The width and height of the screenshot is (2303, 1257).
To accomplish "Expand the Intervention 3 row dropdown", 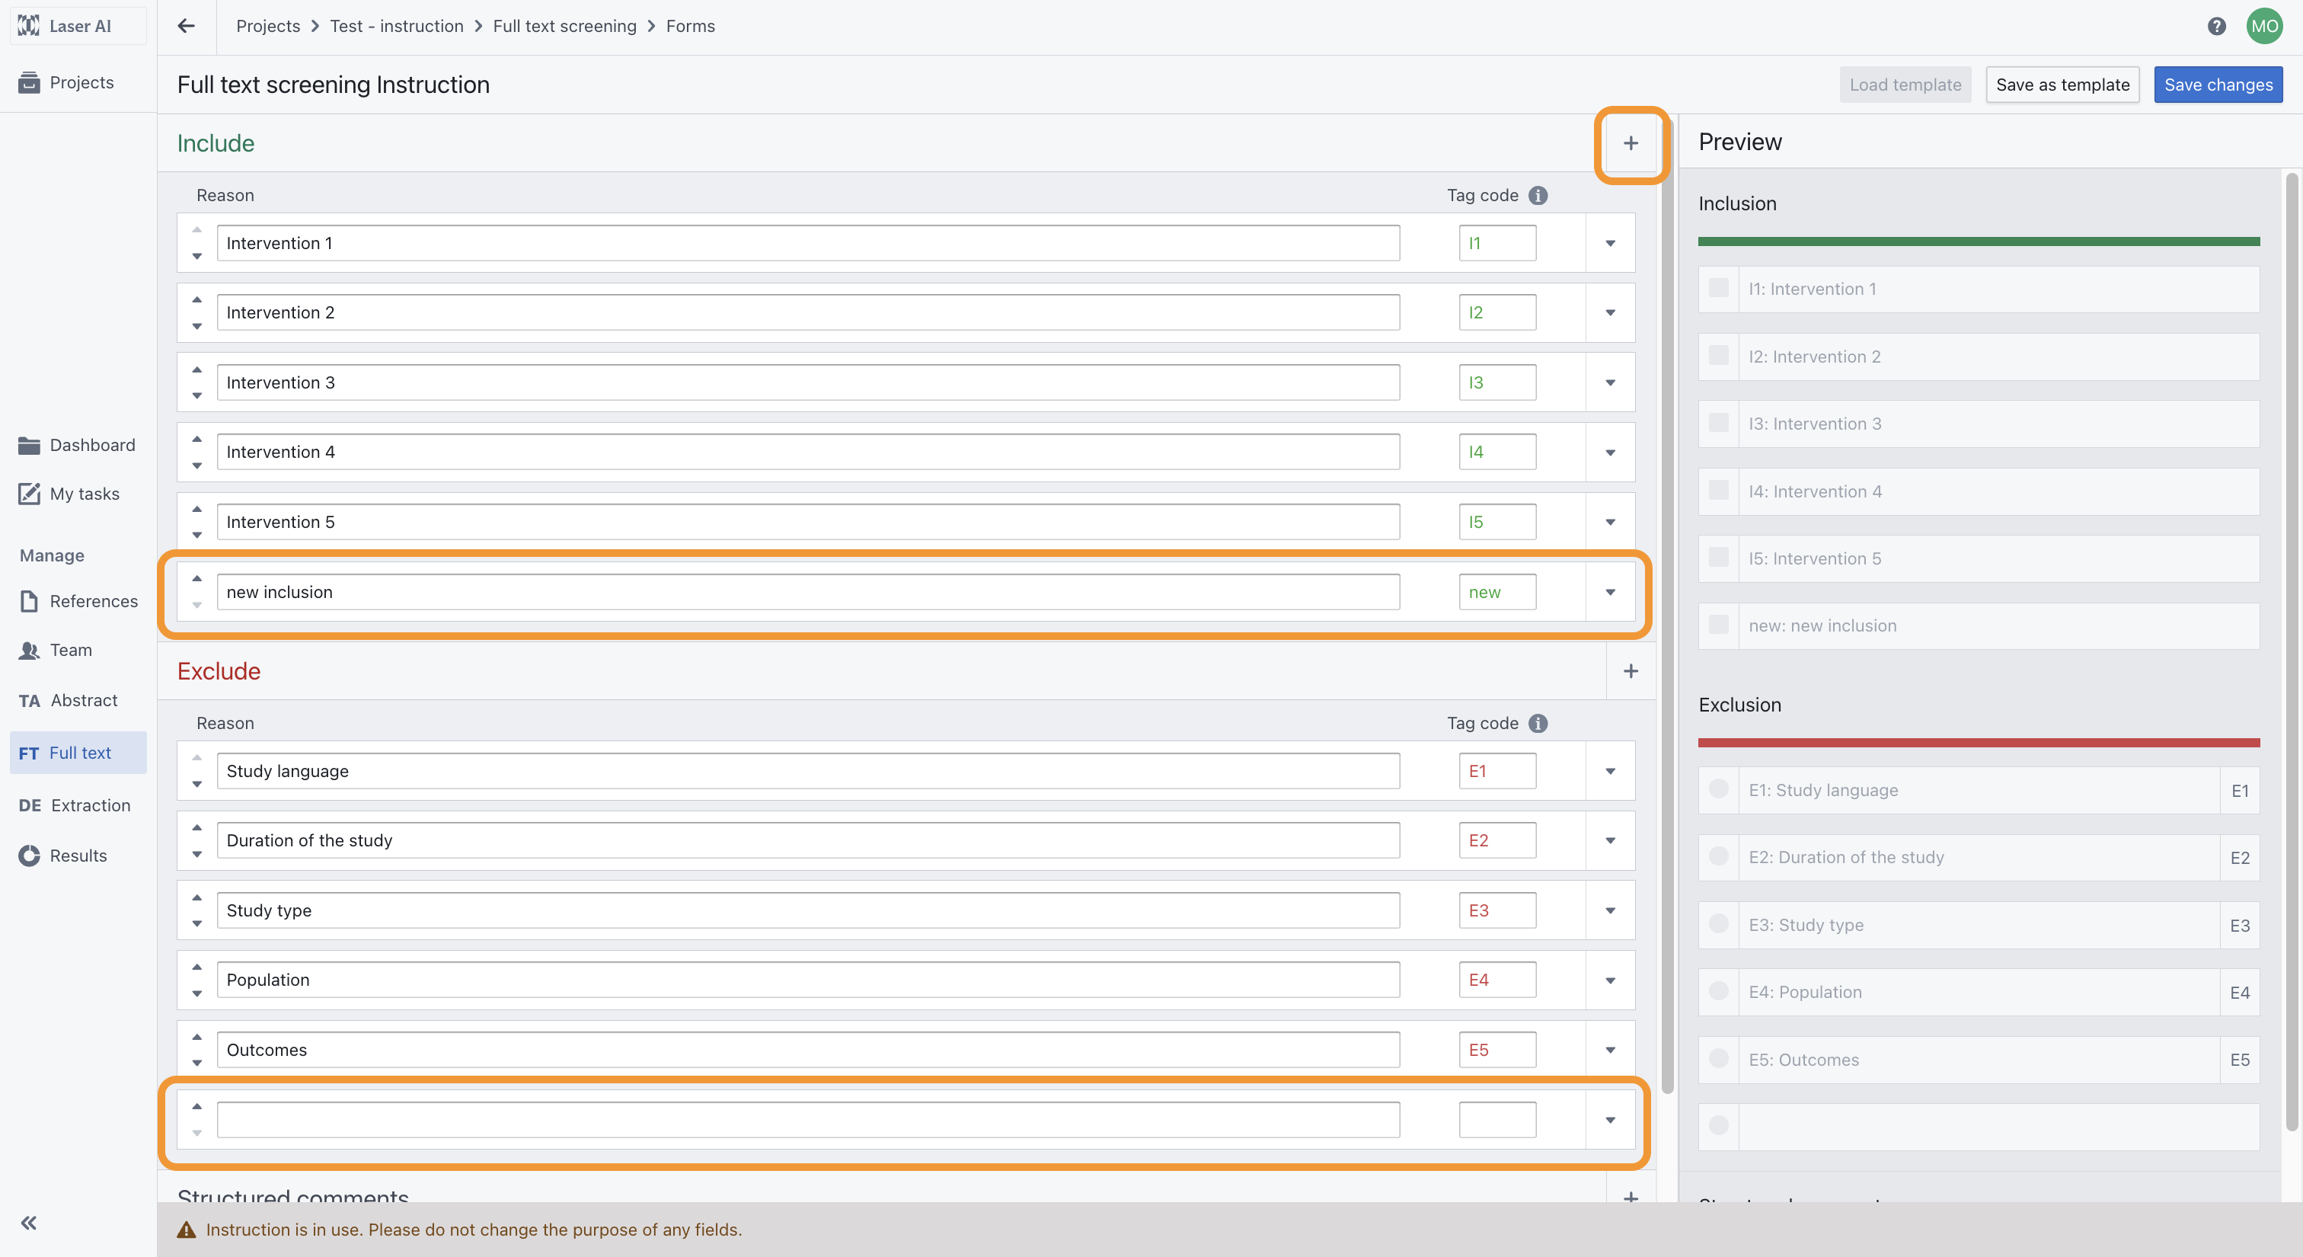I will tap(1609, 382).
